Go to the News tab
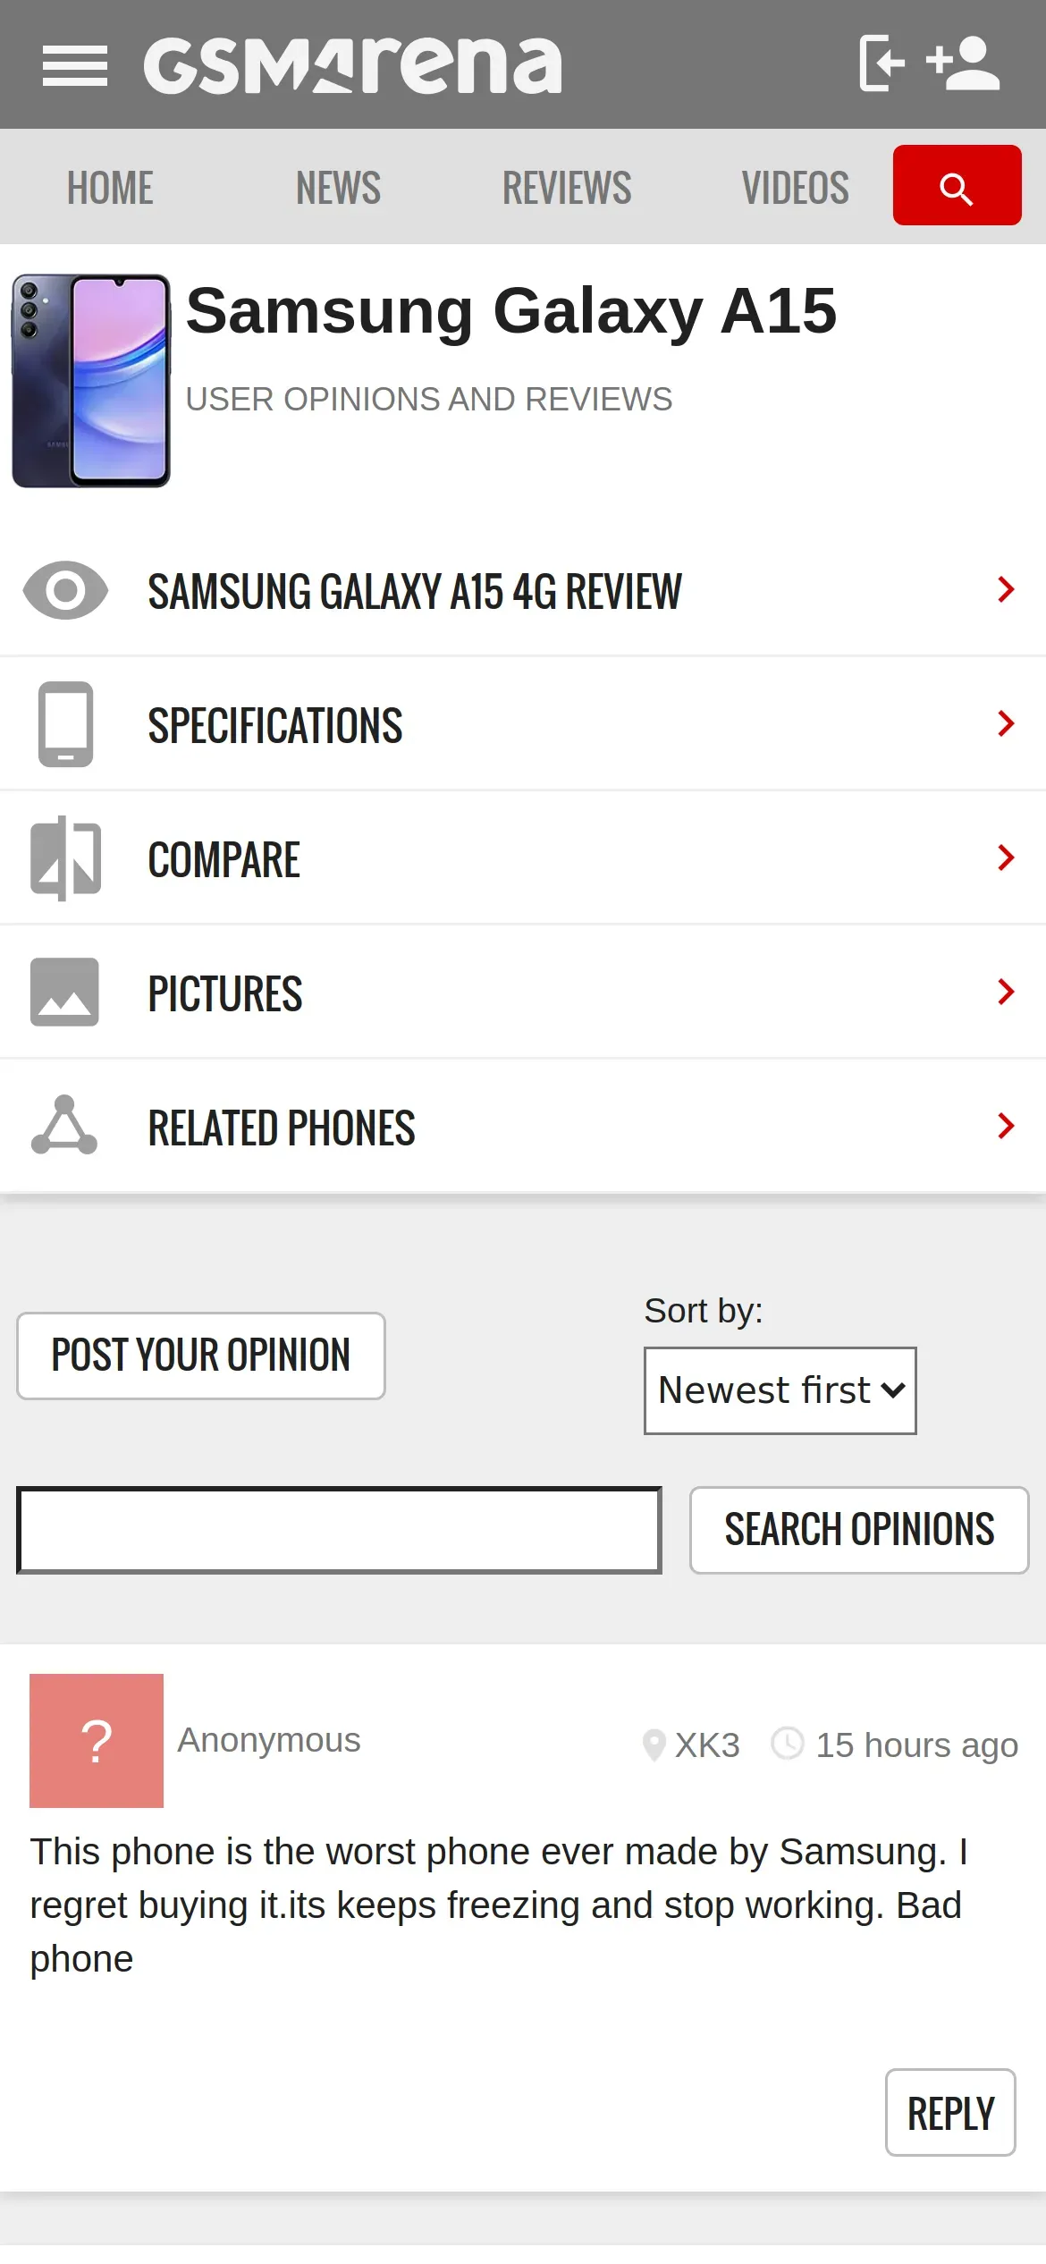Image resolution: width=1046 pixels, height=2264 pixels. click(x=339, y=188)
